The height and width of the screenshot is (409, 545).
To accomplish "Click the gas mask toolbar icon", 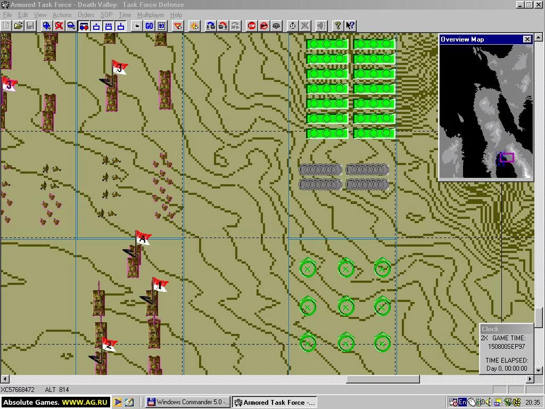I will [x=276, y=26].
